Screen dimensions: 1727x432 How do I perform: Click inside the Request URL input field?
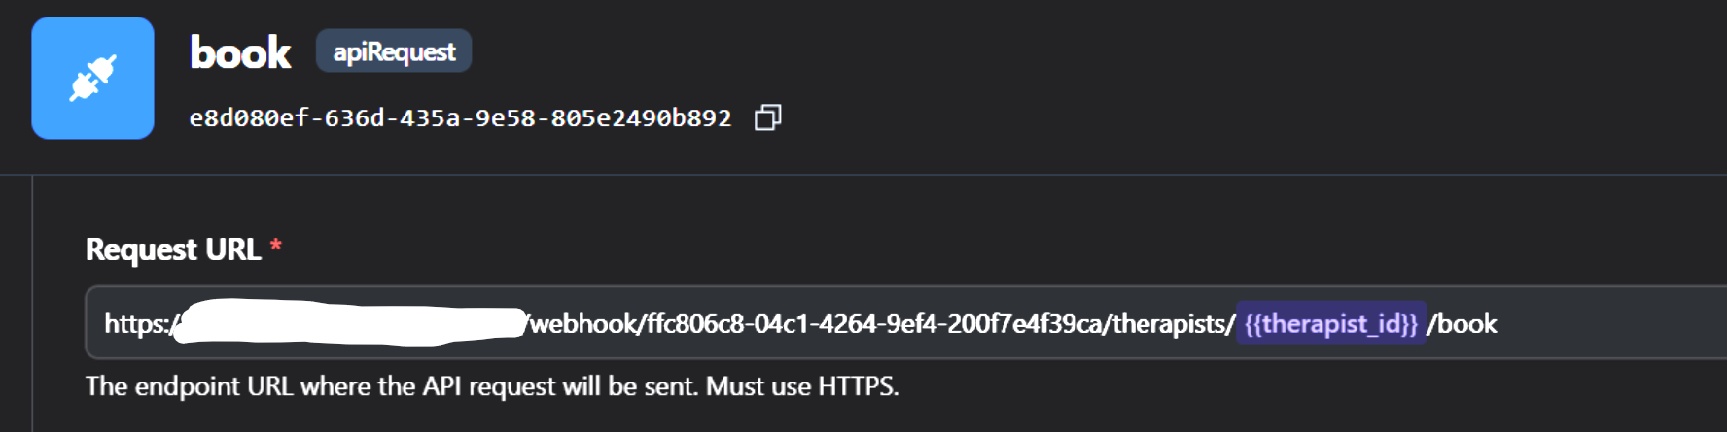(x=1604, y=323)
